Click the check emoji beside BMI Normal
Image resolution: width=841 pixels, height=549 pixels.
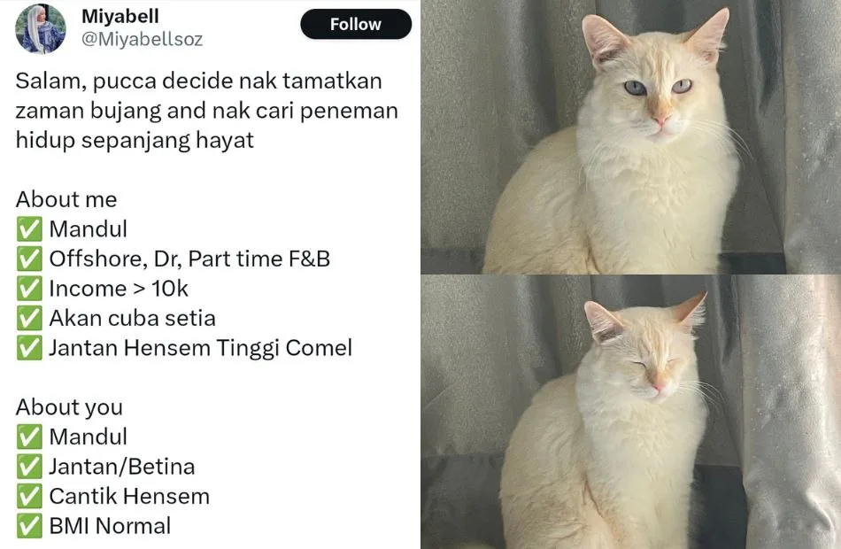point(29,526)
